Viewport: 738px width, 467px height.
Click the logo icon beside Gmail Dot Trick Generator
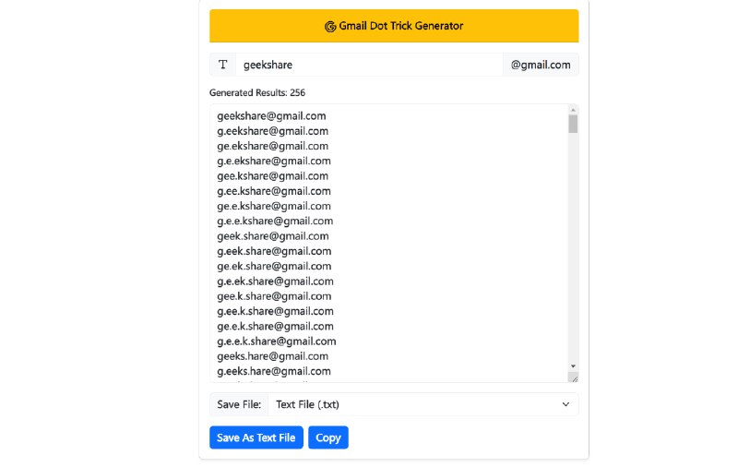(330, 27)
